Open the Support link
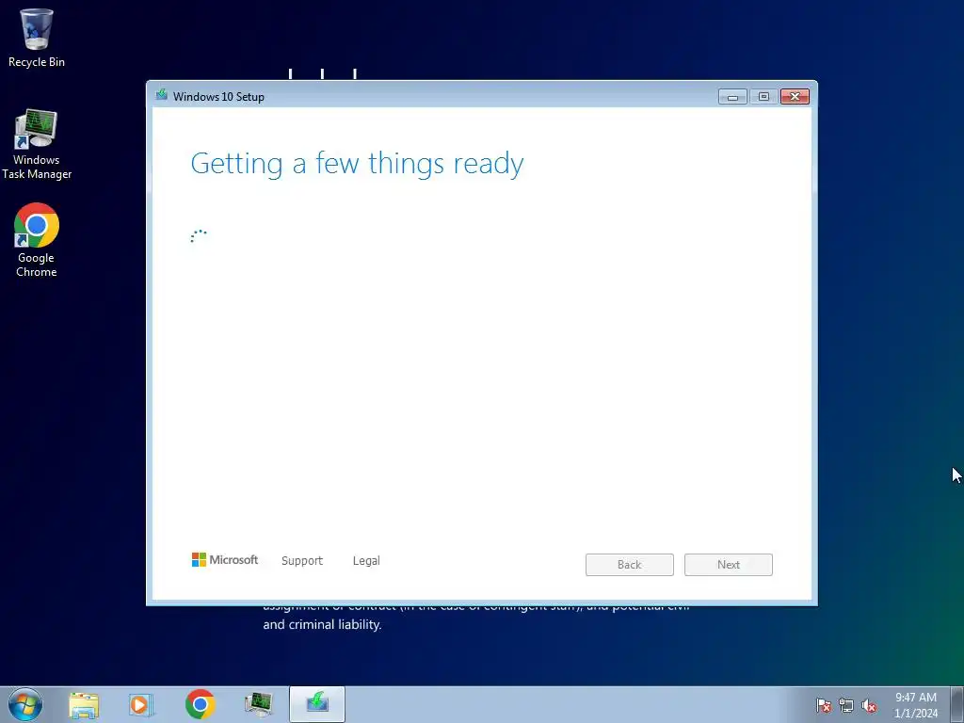Screen dimensions: 964x723 [x=302, y=561]
